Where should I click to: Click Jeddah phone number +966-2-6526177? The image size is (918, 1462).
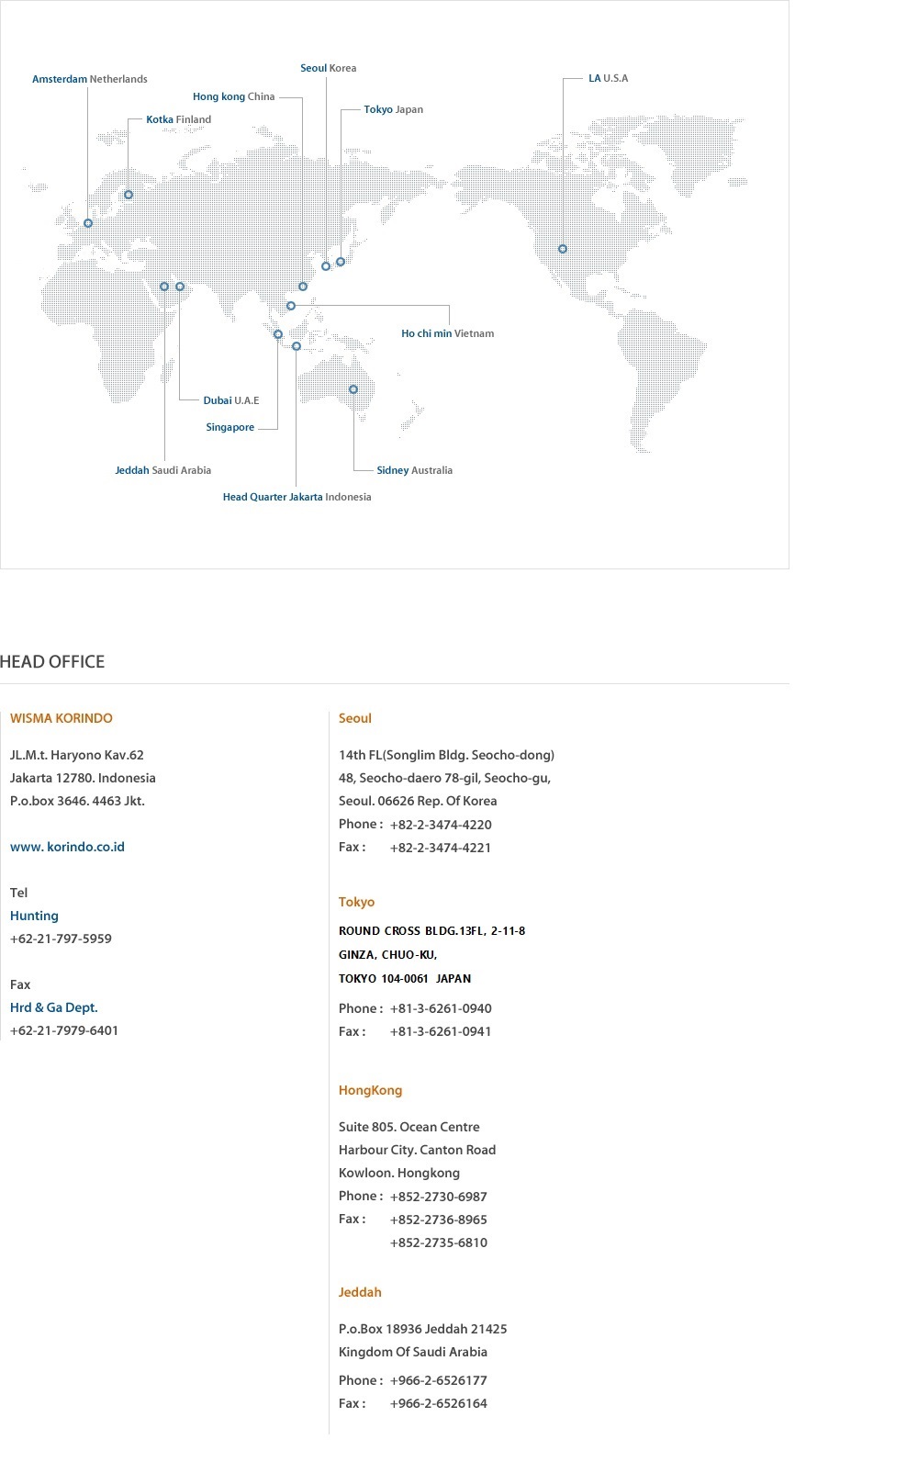pos(439,1380)
